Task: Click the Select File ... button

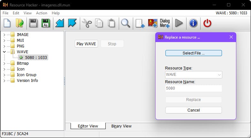Action: [x=194, y=53]
